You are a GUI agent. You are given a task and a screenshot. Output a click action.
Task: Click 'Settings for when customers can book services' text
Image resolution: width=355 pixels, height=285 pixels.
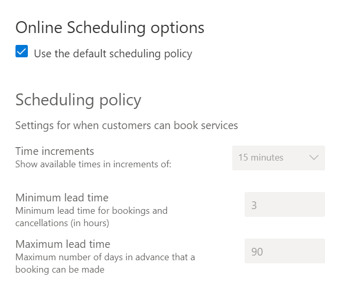tap(126, 125)
